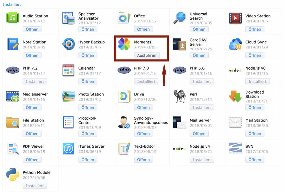This screenshot has width=285, height=192.
Task: Click Öffnen under Text-Editor
Action: pos(143,160)
